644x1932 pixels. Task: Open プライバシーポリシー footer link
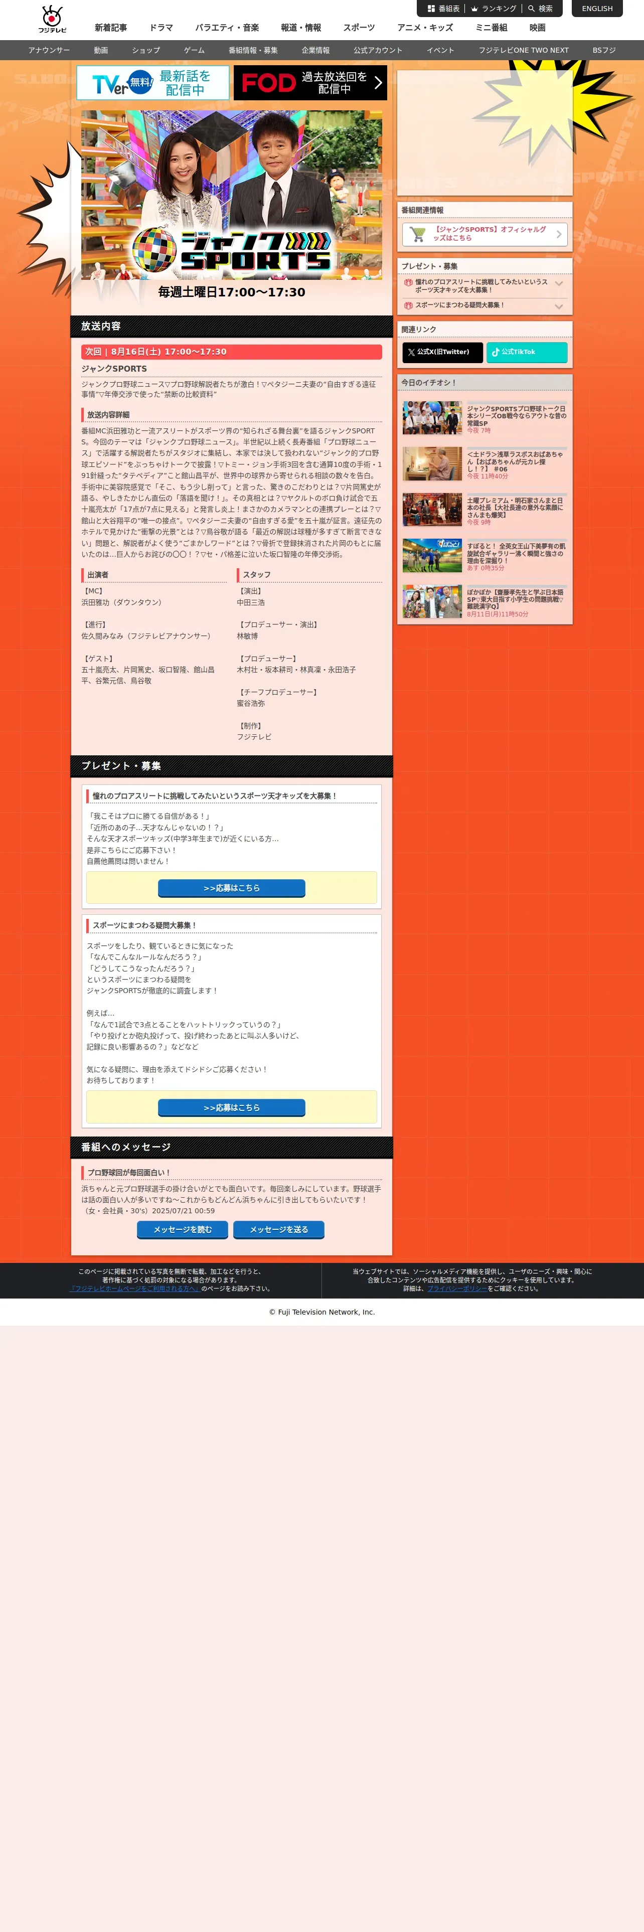457,1289
